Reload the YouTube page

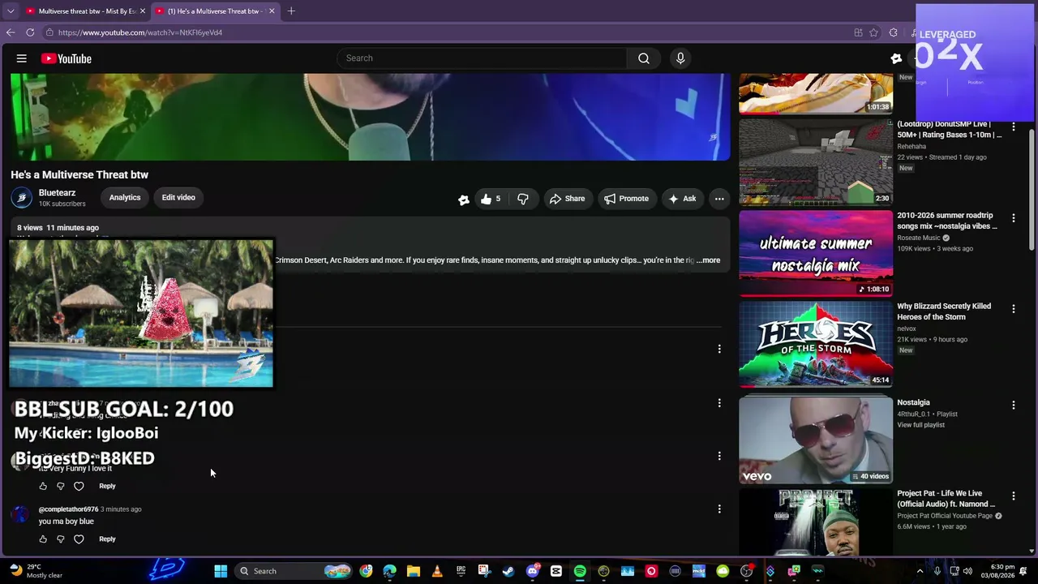[30, 32]
